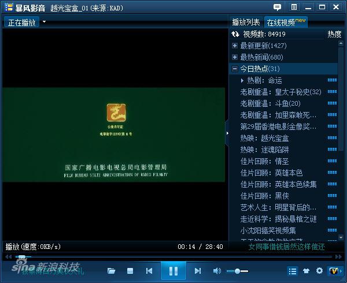Screen dimensions: 347x283
Task: Play 老剧重温：皇太子秘史(32)
Action: click(x=280, y=92)
